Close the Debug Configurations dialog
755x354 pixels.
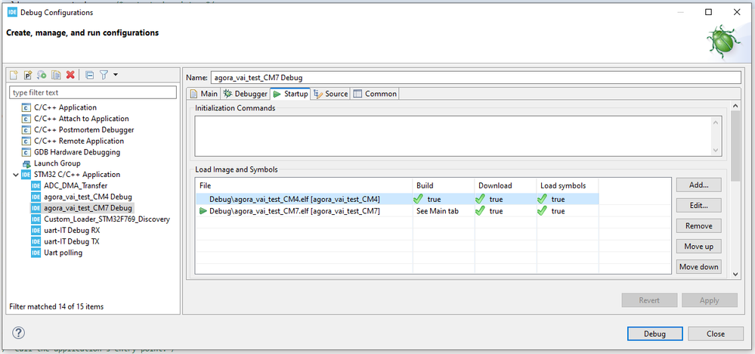point(716,334)
